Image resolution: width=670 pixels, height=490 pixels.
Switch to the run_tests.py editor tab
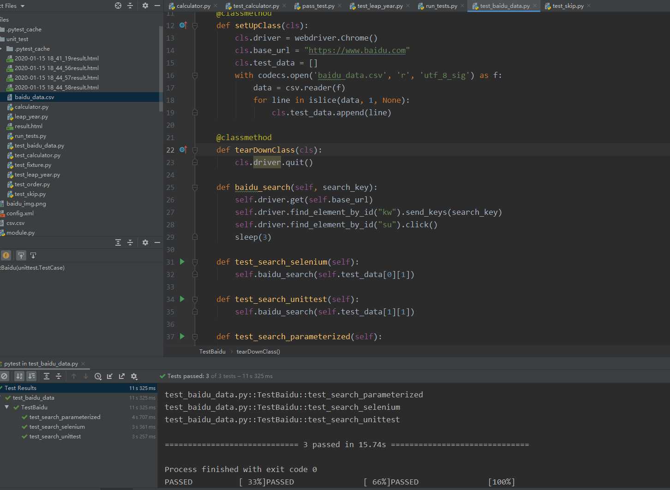coord(442,6)
